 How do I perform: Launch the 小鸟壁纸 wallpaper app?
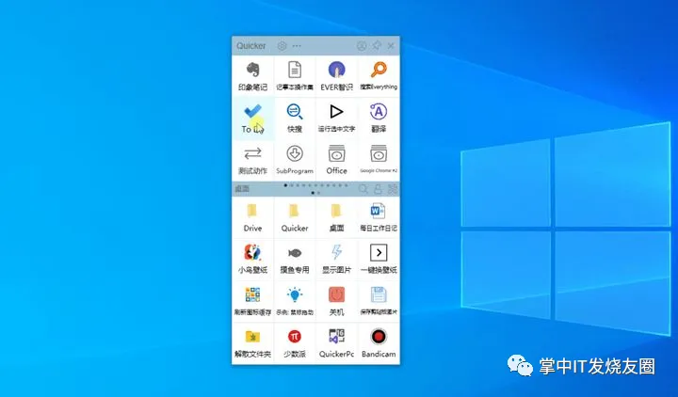click(252, 260)
